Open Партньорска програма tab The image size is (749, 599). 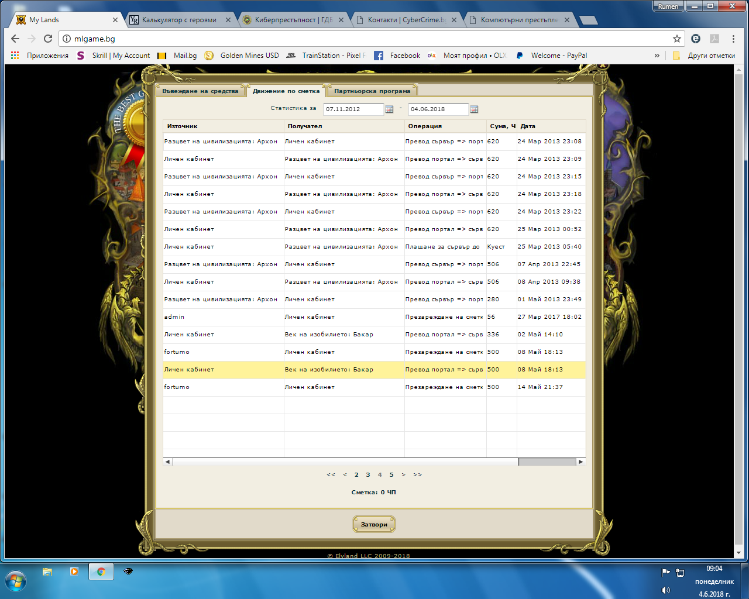point(372,91)
